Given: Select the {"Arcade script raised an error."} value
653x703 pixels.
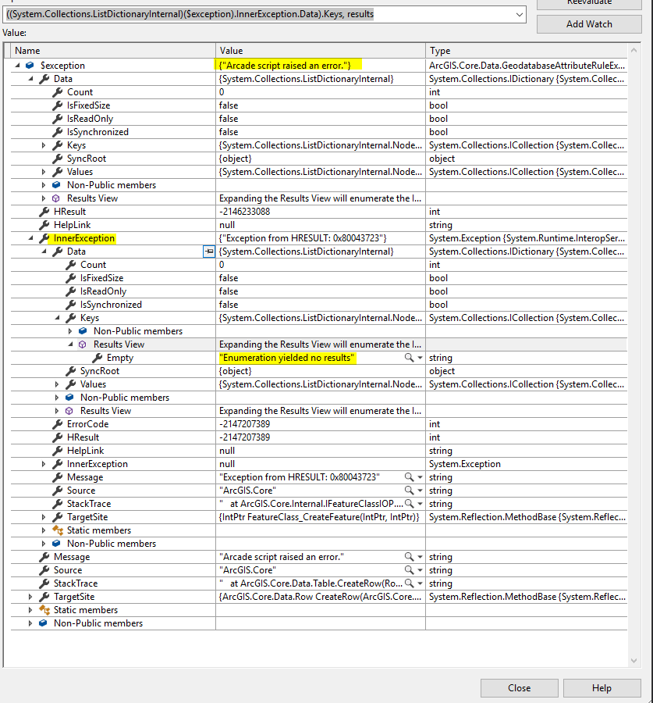Looking at the screenshot, I should (x=285, y=66).
